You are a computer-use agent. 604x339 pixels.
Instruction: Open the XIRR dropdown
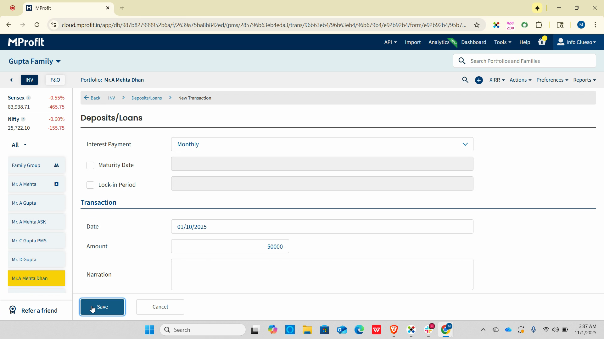tap(497, 80)
